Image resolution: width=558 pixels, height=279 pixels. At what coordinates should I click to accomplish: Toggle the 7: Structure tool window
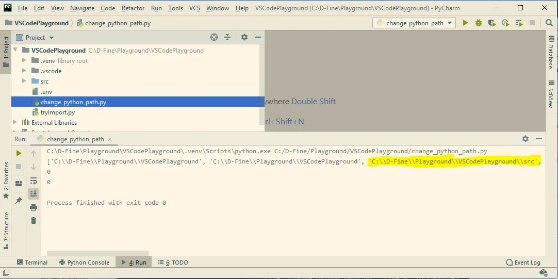pos(6,231)
